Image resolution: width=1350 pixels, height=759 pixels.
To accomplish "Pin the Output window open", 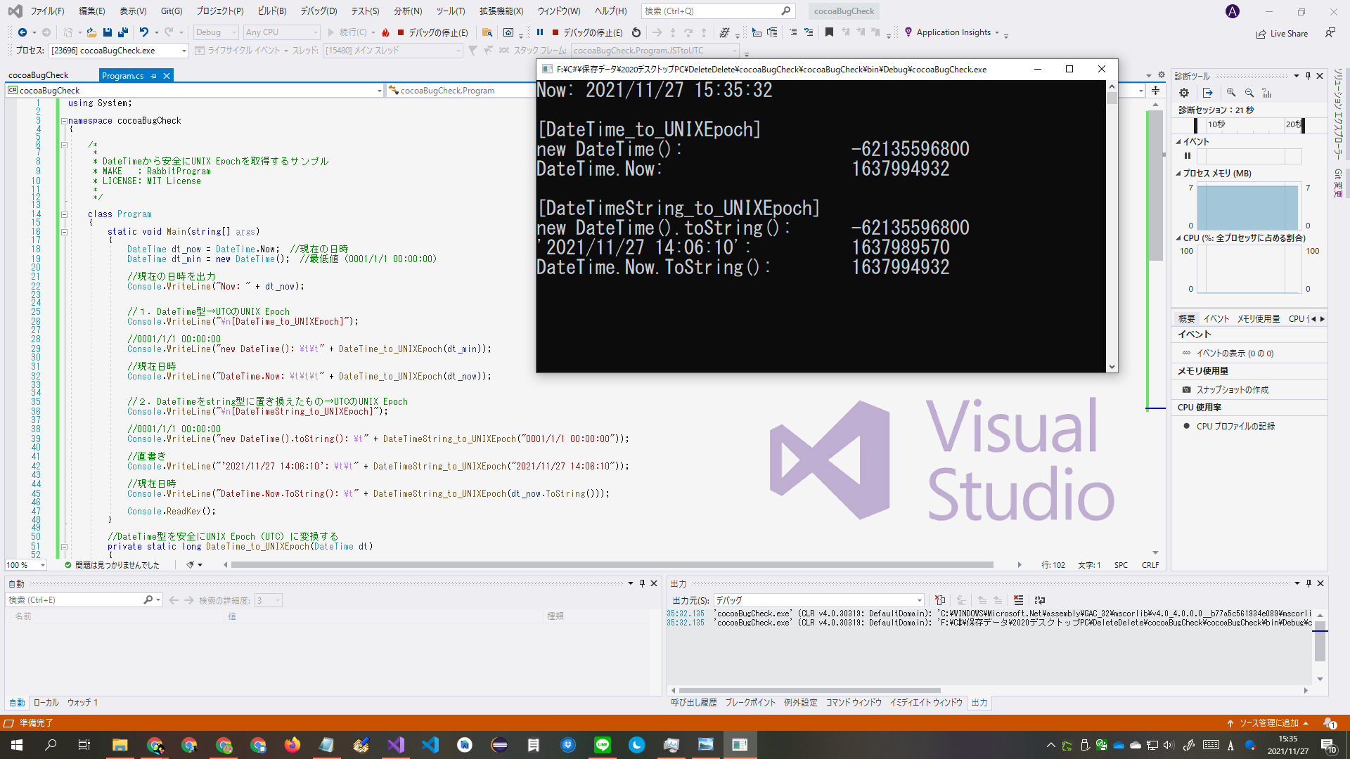I will point(1309,583).
